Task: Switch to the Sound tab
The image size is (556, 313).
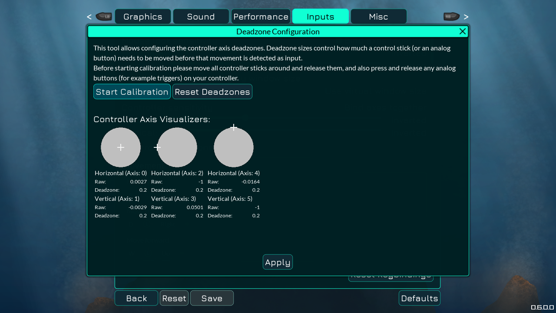Action: click(x=201, y=16)
